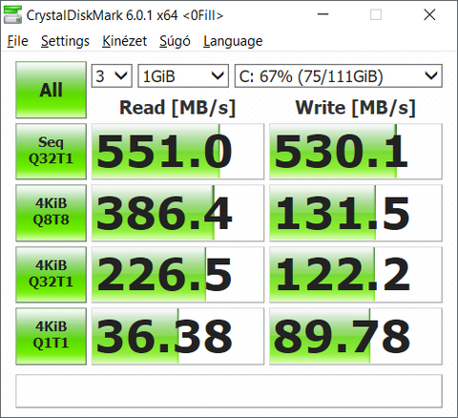Start the 4KiB Q1T1 test
The width and height of the screenshot is (458, 418).
51,336
